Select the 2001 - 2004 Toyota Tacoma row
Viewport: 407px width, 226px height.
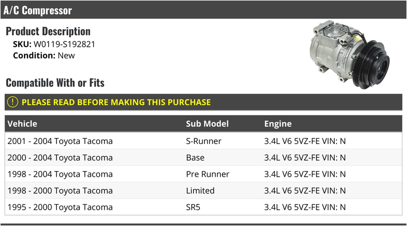point(203,141)
